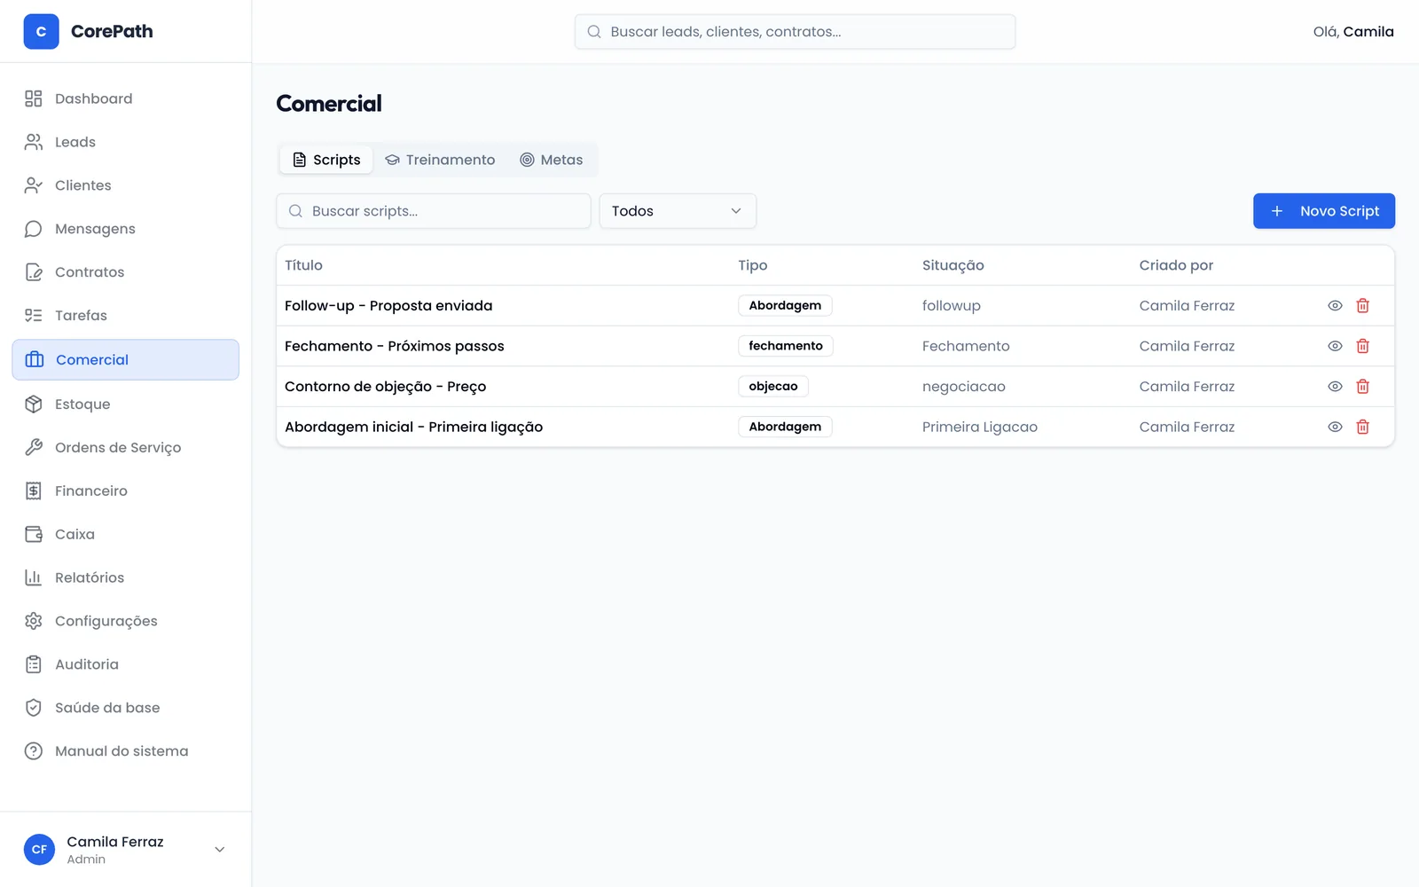Click the Buscar scripts magnifier icon

click(x=296, y=211)
